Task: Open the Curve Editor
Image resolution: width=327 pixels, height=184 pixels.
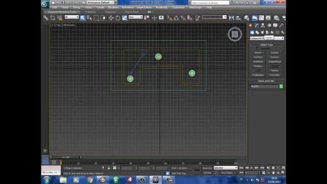Action: (261, 18)
